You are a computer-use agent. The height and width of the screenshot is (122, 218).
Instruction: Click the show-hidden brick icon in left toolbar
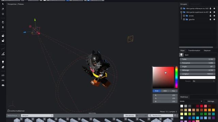3,41
